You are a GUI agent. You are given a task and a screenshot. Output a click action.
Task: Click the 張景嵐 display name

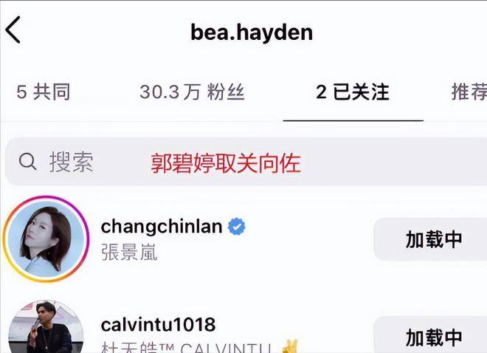tap(129, 252)
